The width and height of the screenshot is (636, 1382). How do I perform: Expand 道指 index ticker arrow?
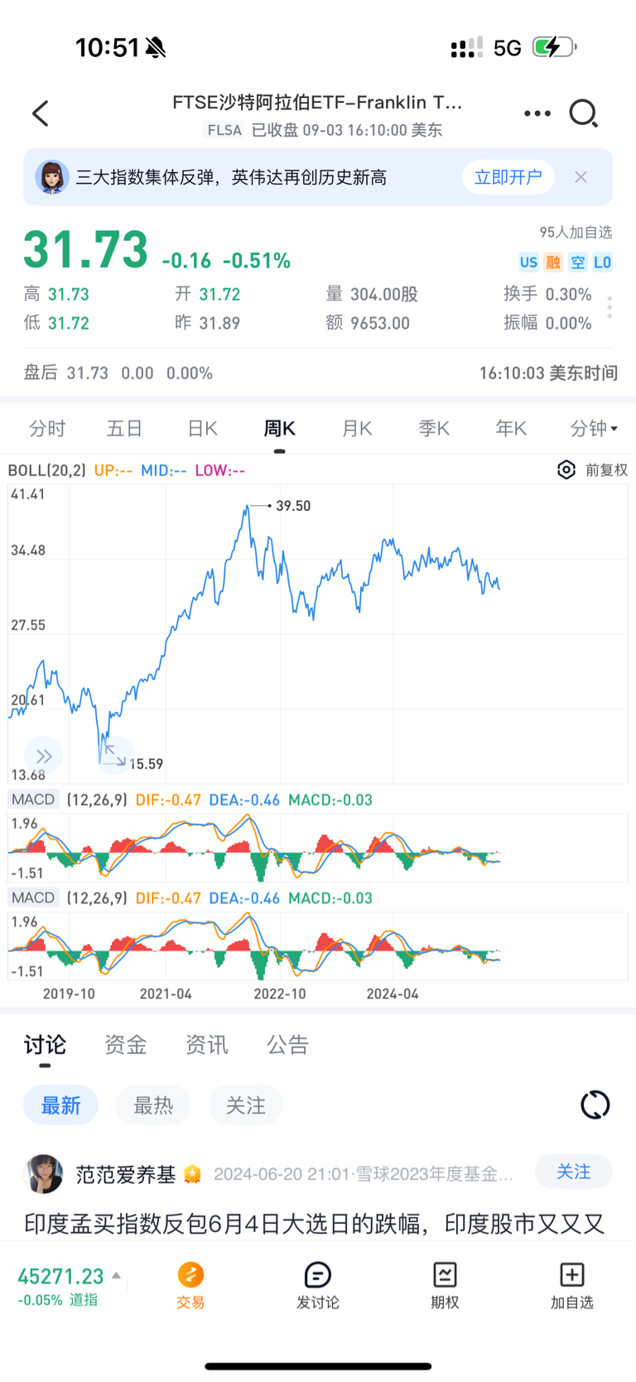(117, 1276)
